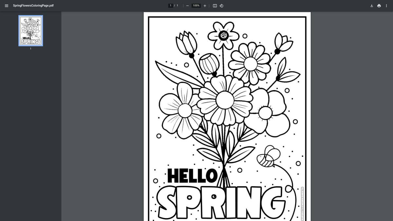
Task: Open the three-dot more actions menu
Action: pyautogui.click(x=386, y=6)
